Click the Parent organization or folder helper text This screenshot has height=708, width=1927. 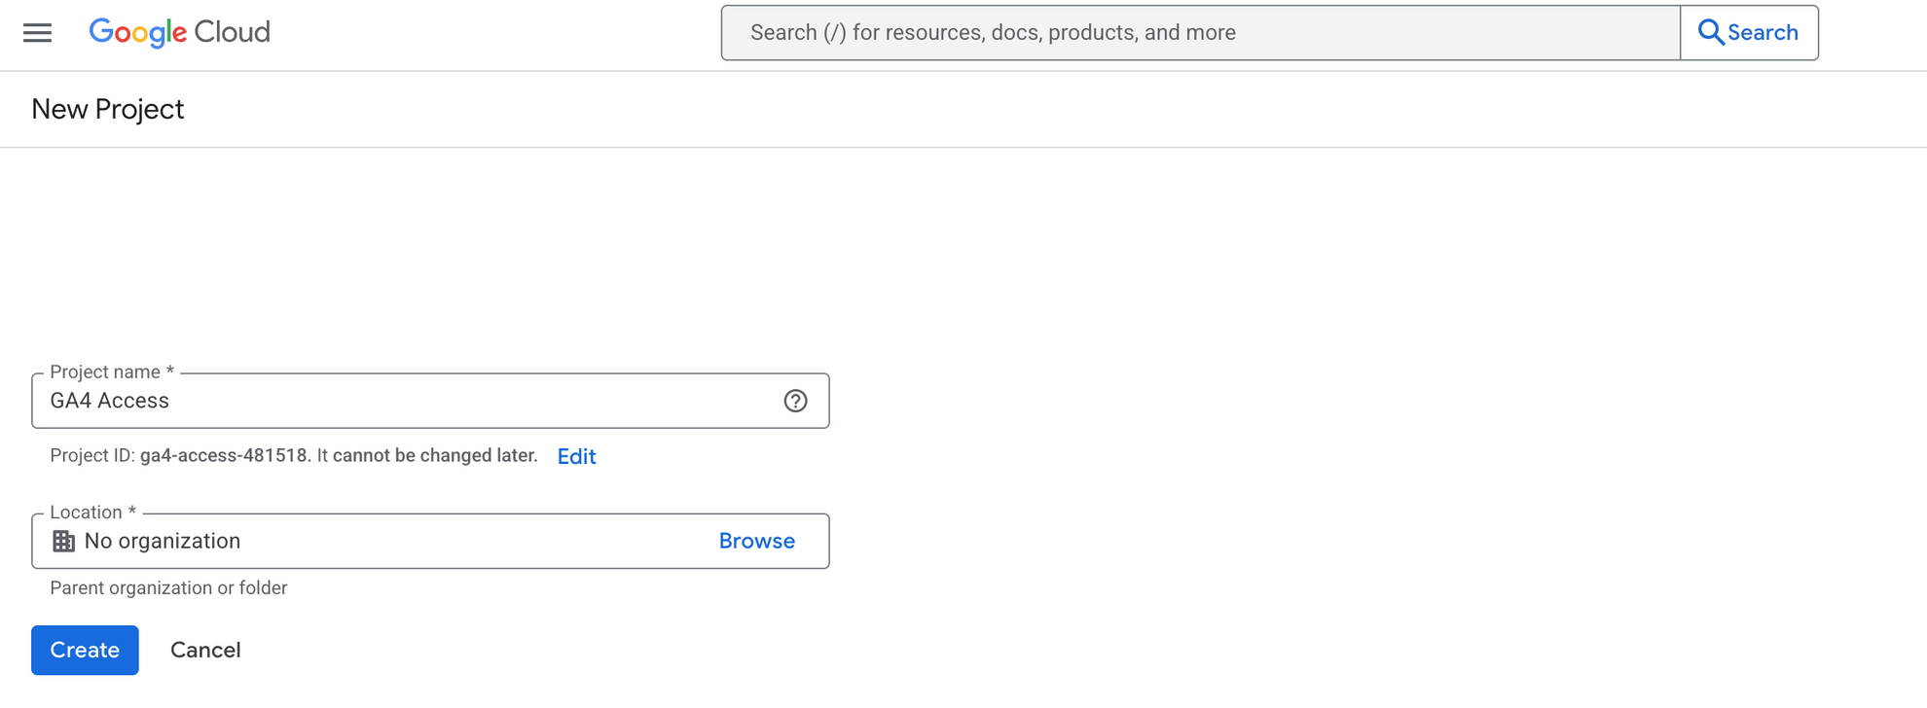click(167, 587)
